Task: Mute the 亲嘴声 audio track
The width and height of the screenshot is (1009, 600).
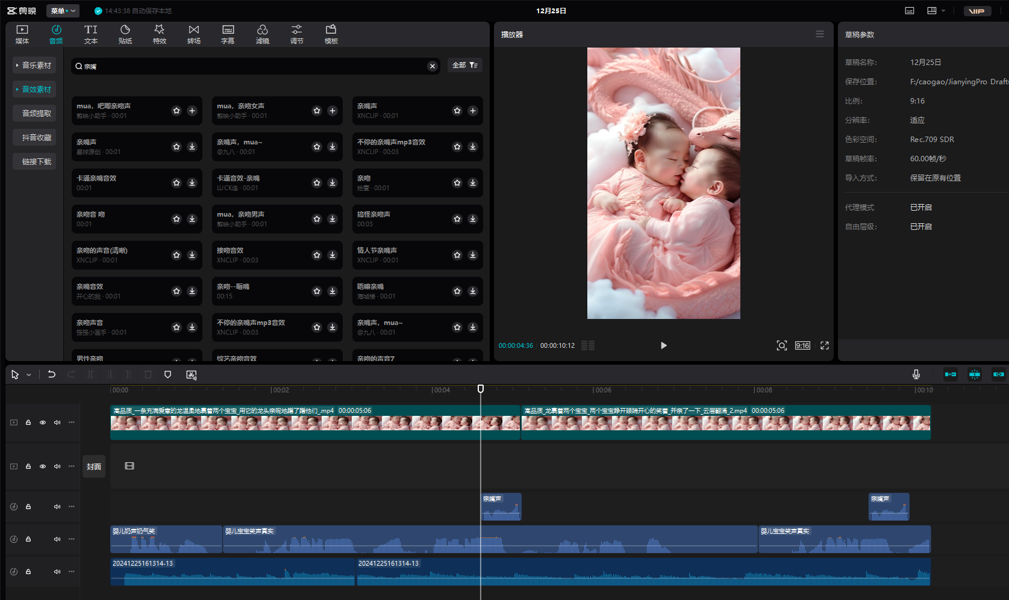Action: 57,507
